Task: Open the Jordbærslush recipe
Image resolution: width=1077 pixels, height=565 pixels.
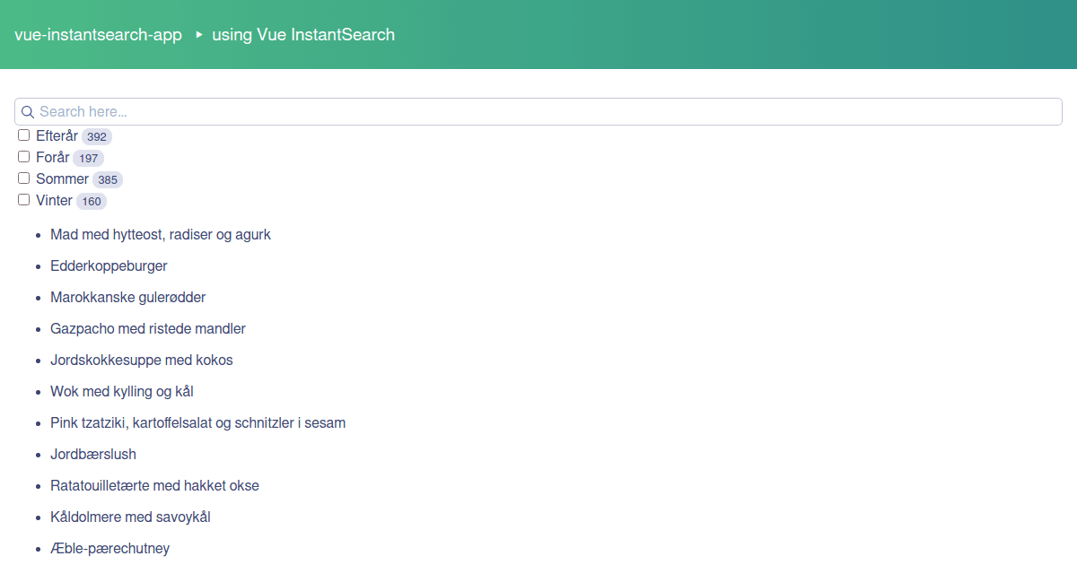Action: click(93, 454)
